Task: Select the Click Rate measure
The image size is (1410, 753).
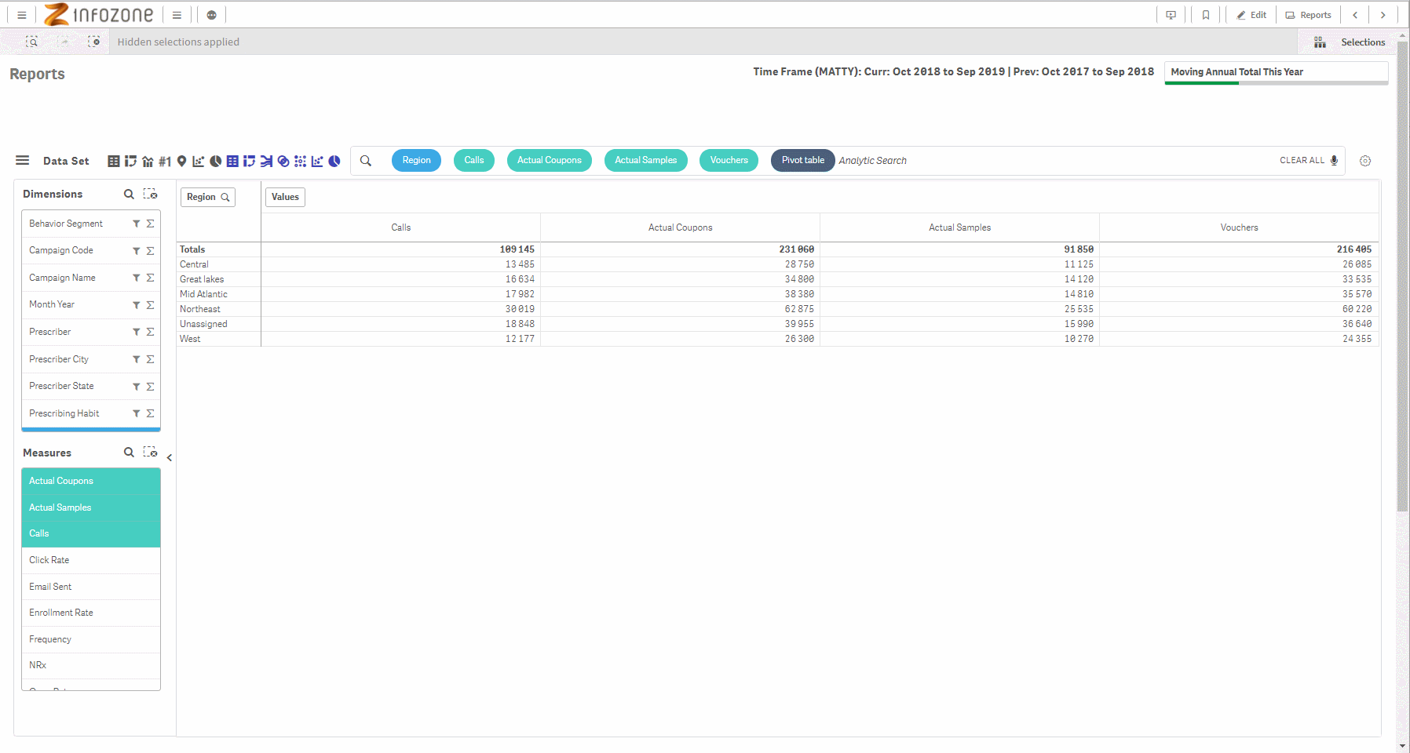Action: 91,560
